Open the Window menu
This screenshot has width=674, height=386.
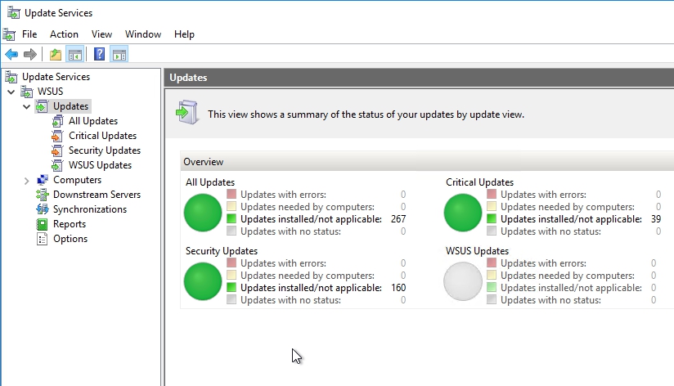pyautogui.click(x=143, y=34)
